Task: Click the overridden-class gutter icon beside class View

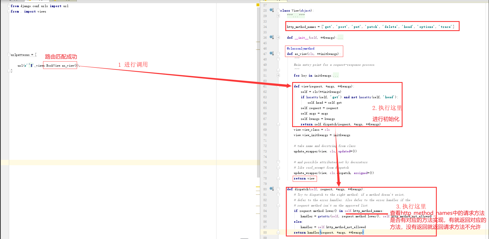Action: (x=272, y=10)
